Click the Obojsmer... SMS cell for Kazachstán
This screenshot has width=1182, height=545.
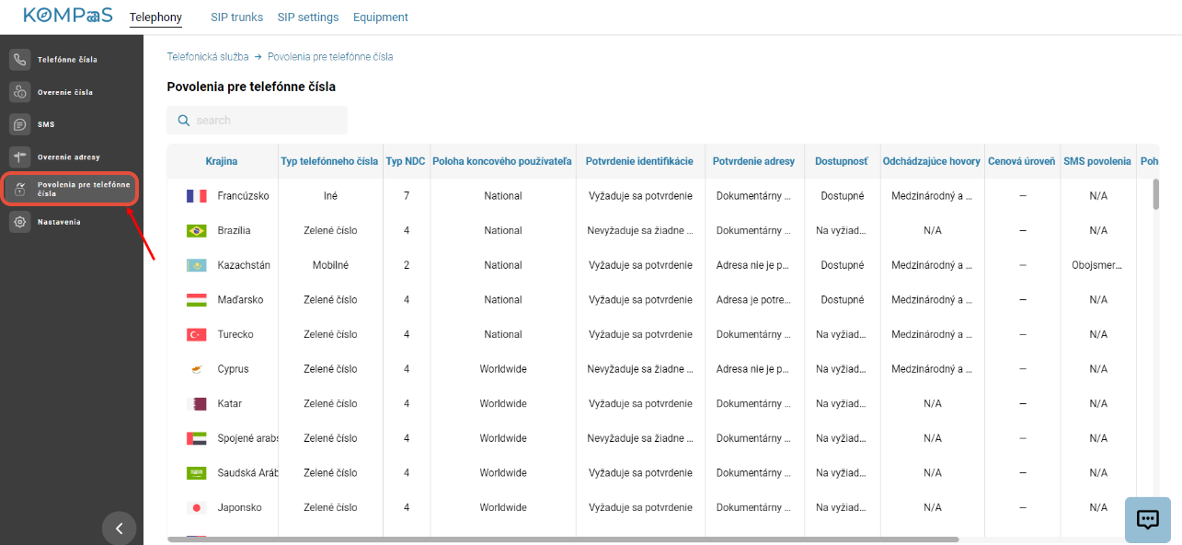[x=1097, y=265]
